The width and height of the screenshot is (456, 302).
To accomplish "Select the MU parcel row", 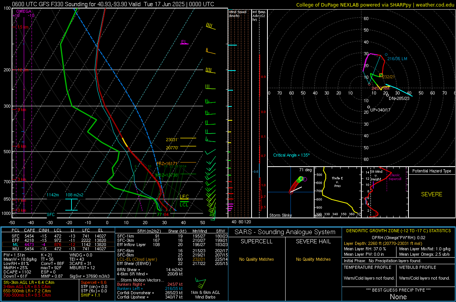I will click(59, 248).
